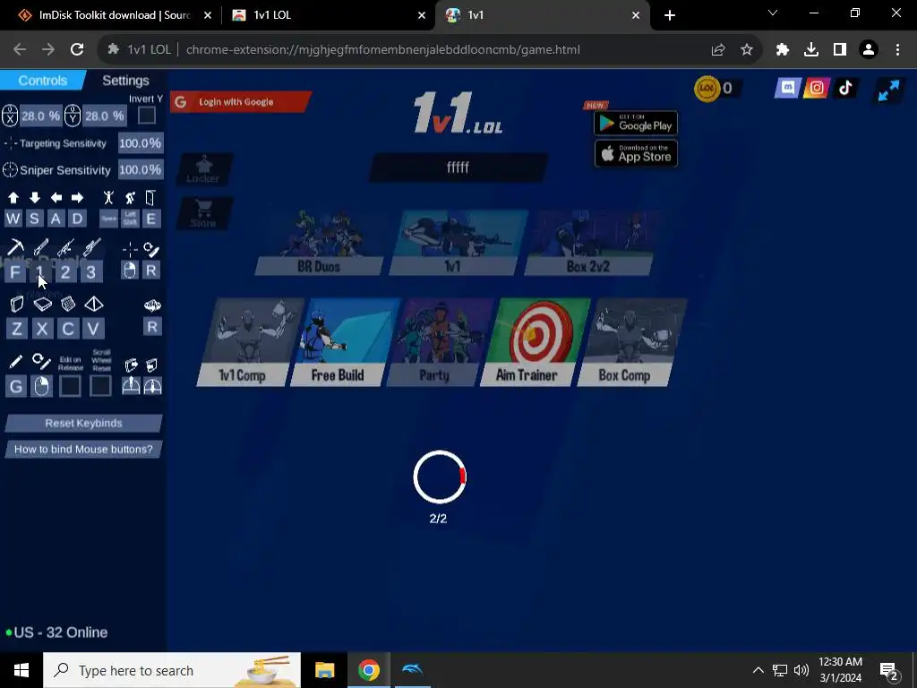The height and width of the screenshot is (688, 917).
Task: Select the BR Duos game mode
Action: [320, 243]
